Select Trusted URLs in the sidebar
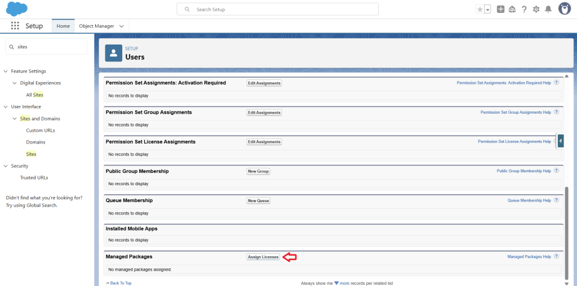577x286 pixels. (x=34, y=177)
